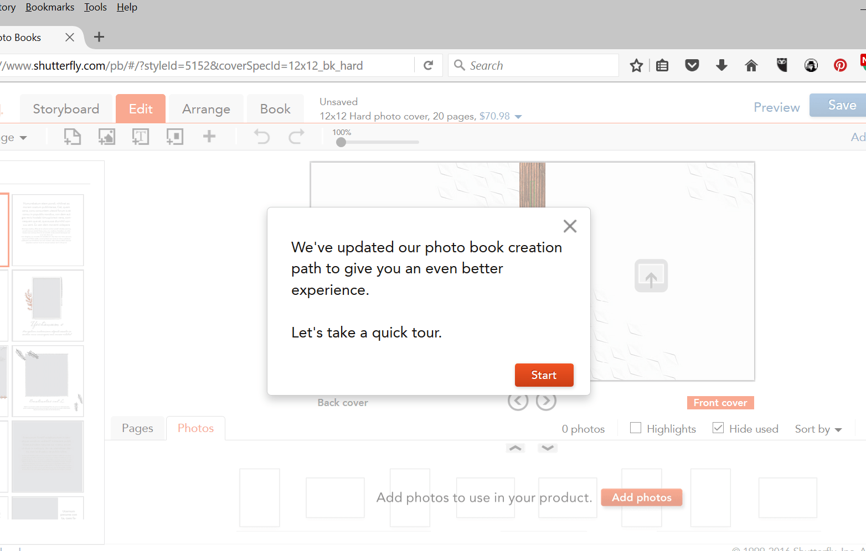This screenshot has height=551, width=866.
Task: Go to the browser home page
Action: pos(751,66)
